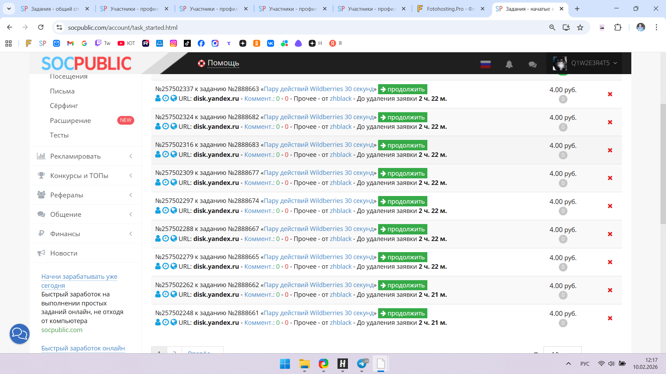The height and width of the screenshot is (374, 666).
Task: Remove application №257502248 using red cross
Action: pos(610,318)
